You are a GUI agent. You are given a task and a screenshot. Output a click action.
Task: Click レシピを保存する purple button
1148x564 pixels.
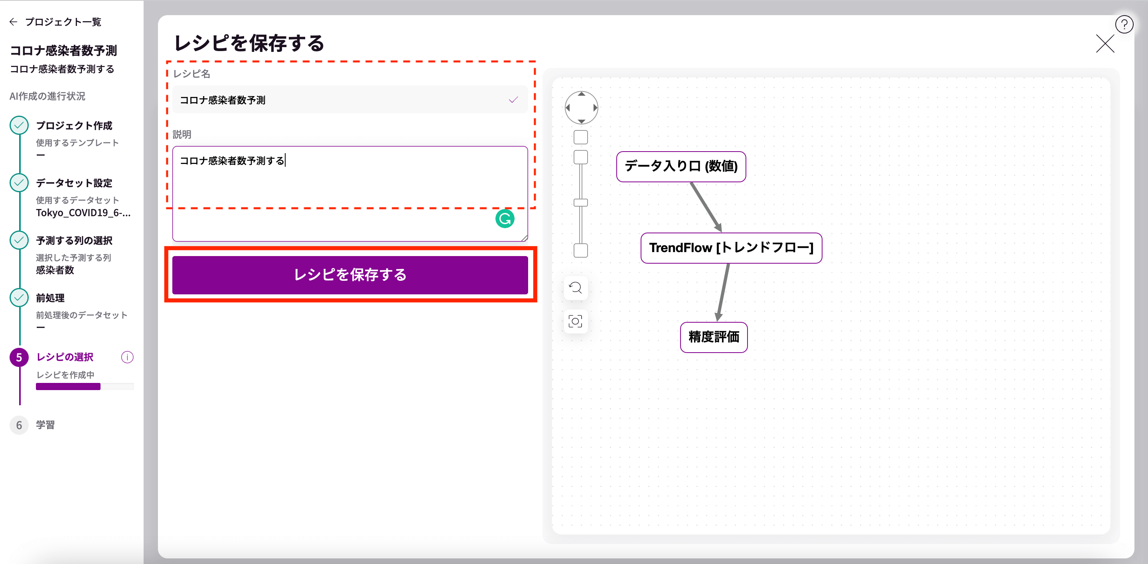(350, 275)
